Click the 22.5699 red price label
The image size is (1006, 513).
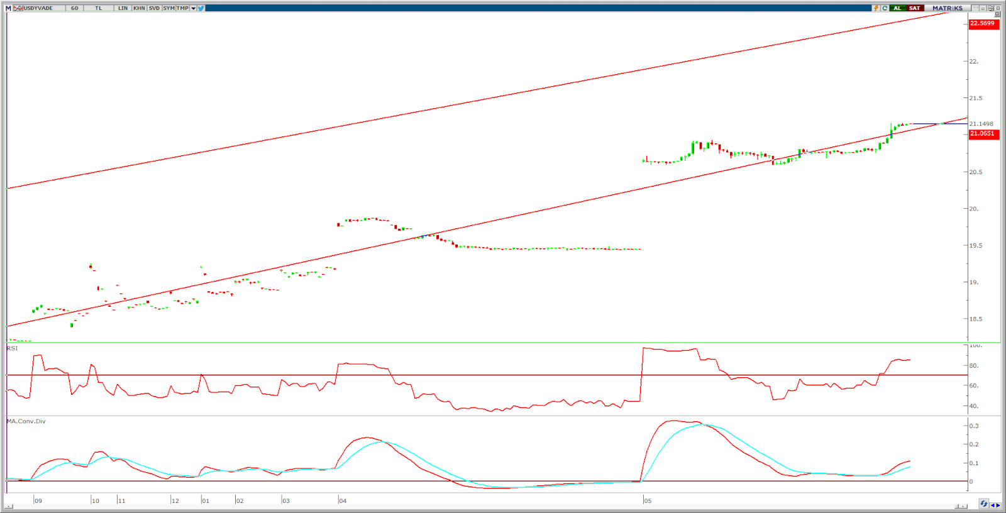pyautogui.click(x=984, y=24)
